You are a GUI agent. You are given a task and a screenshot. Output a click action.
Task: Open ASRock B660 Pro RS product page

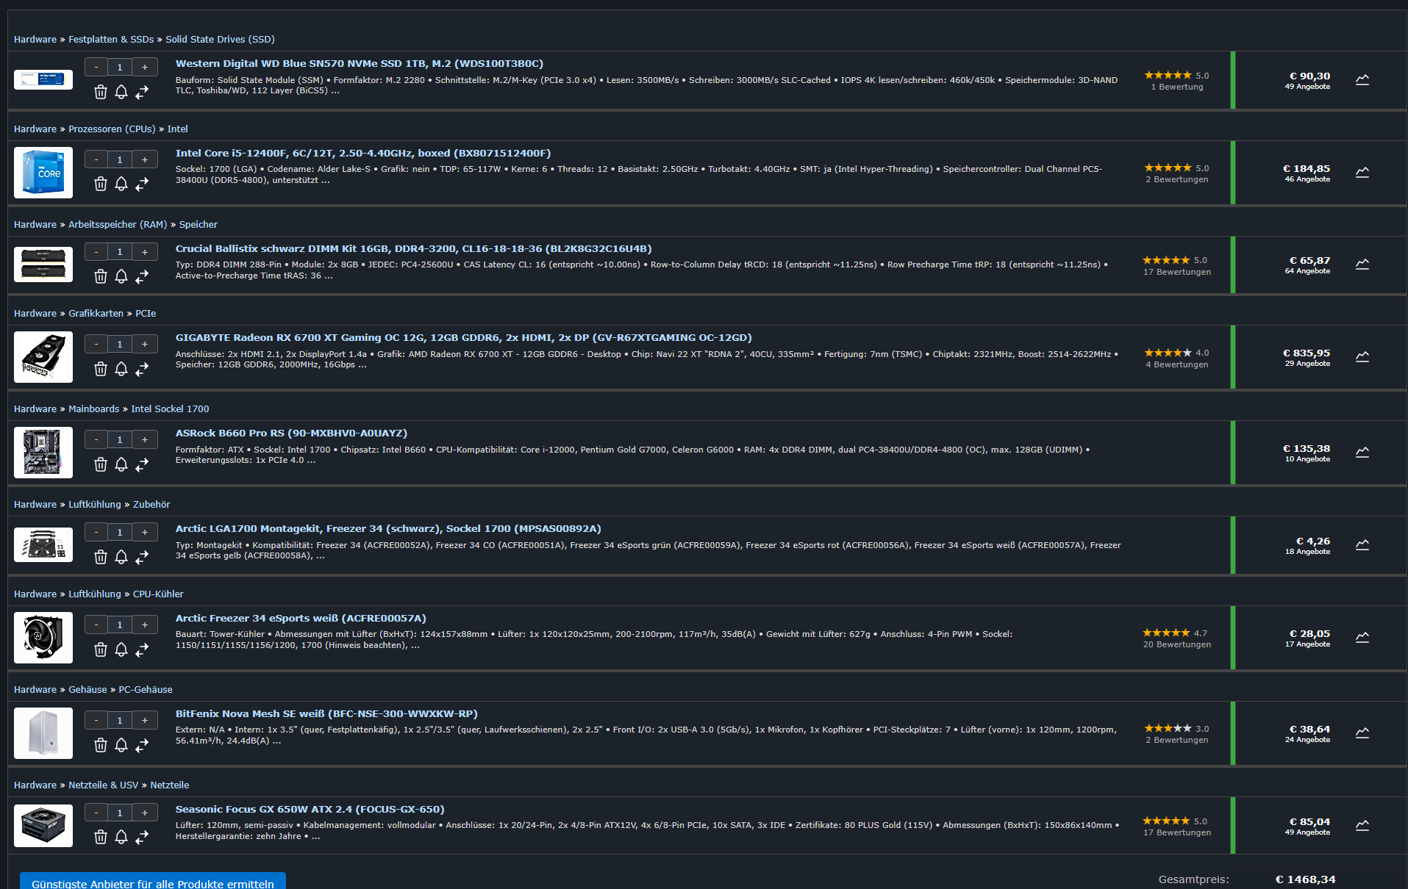[x=291, y=433]
